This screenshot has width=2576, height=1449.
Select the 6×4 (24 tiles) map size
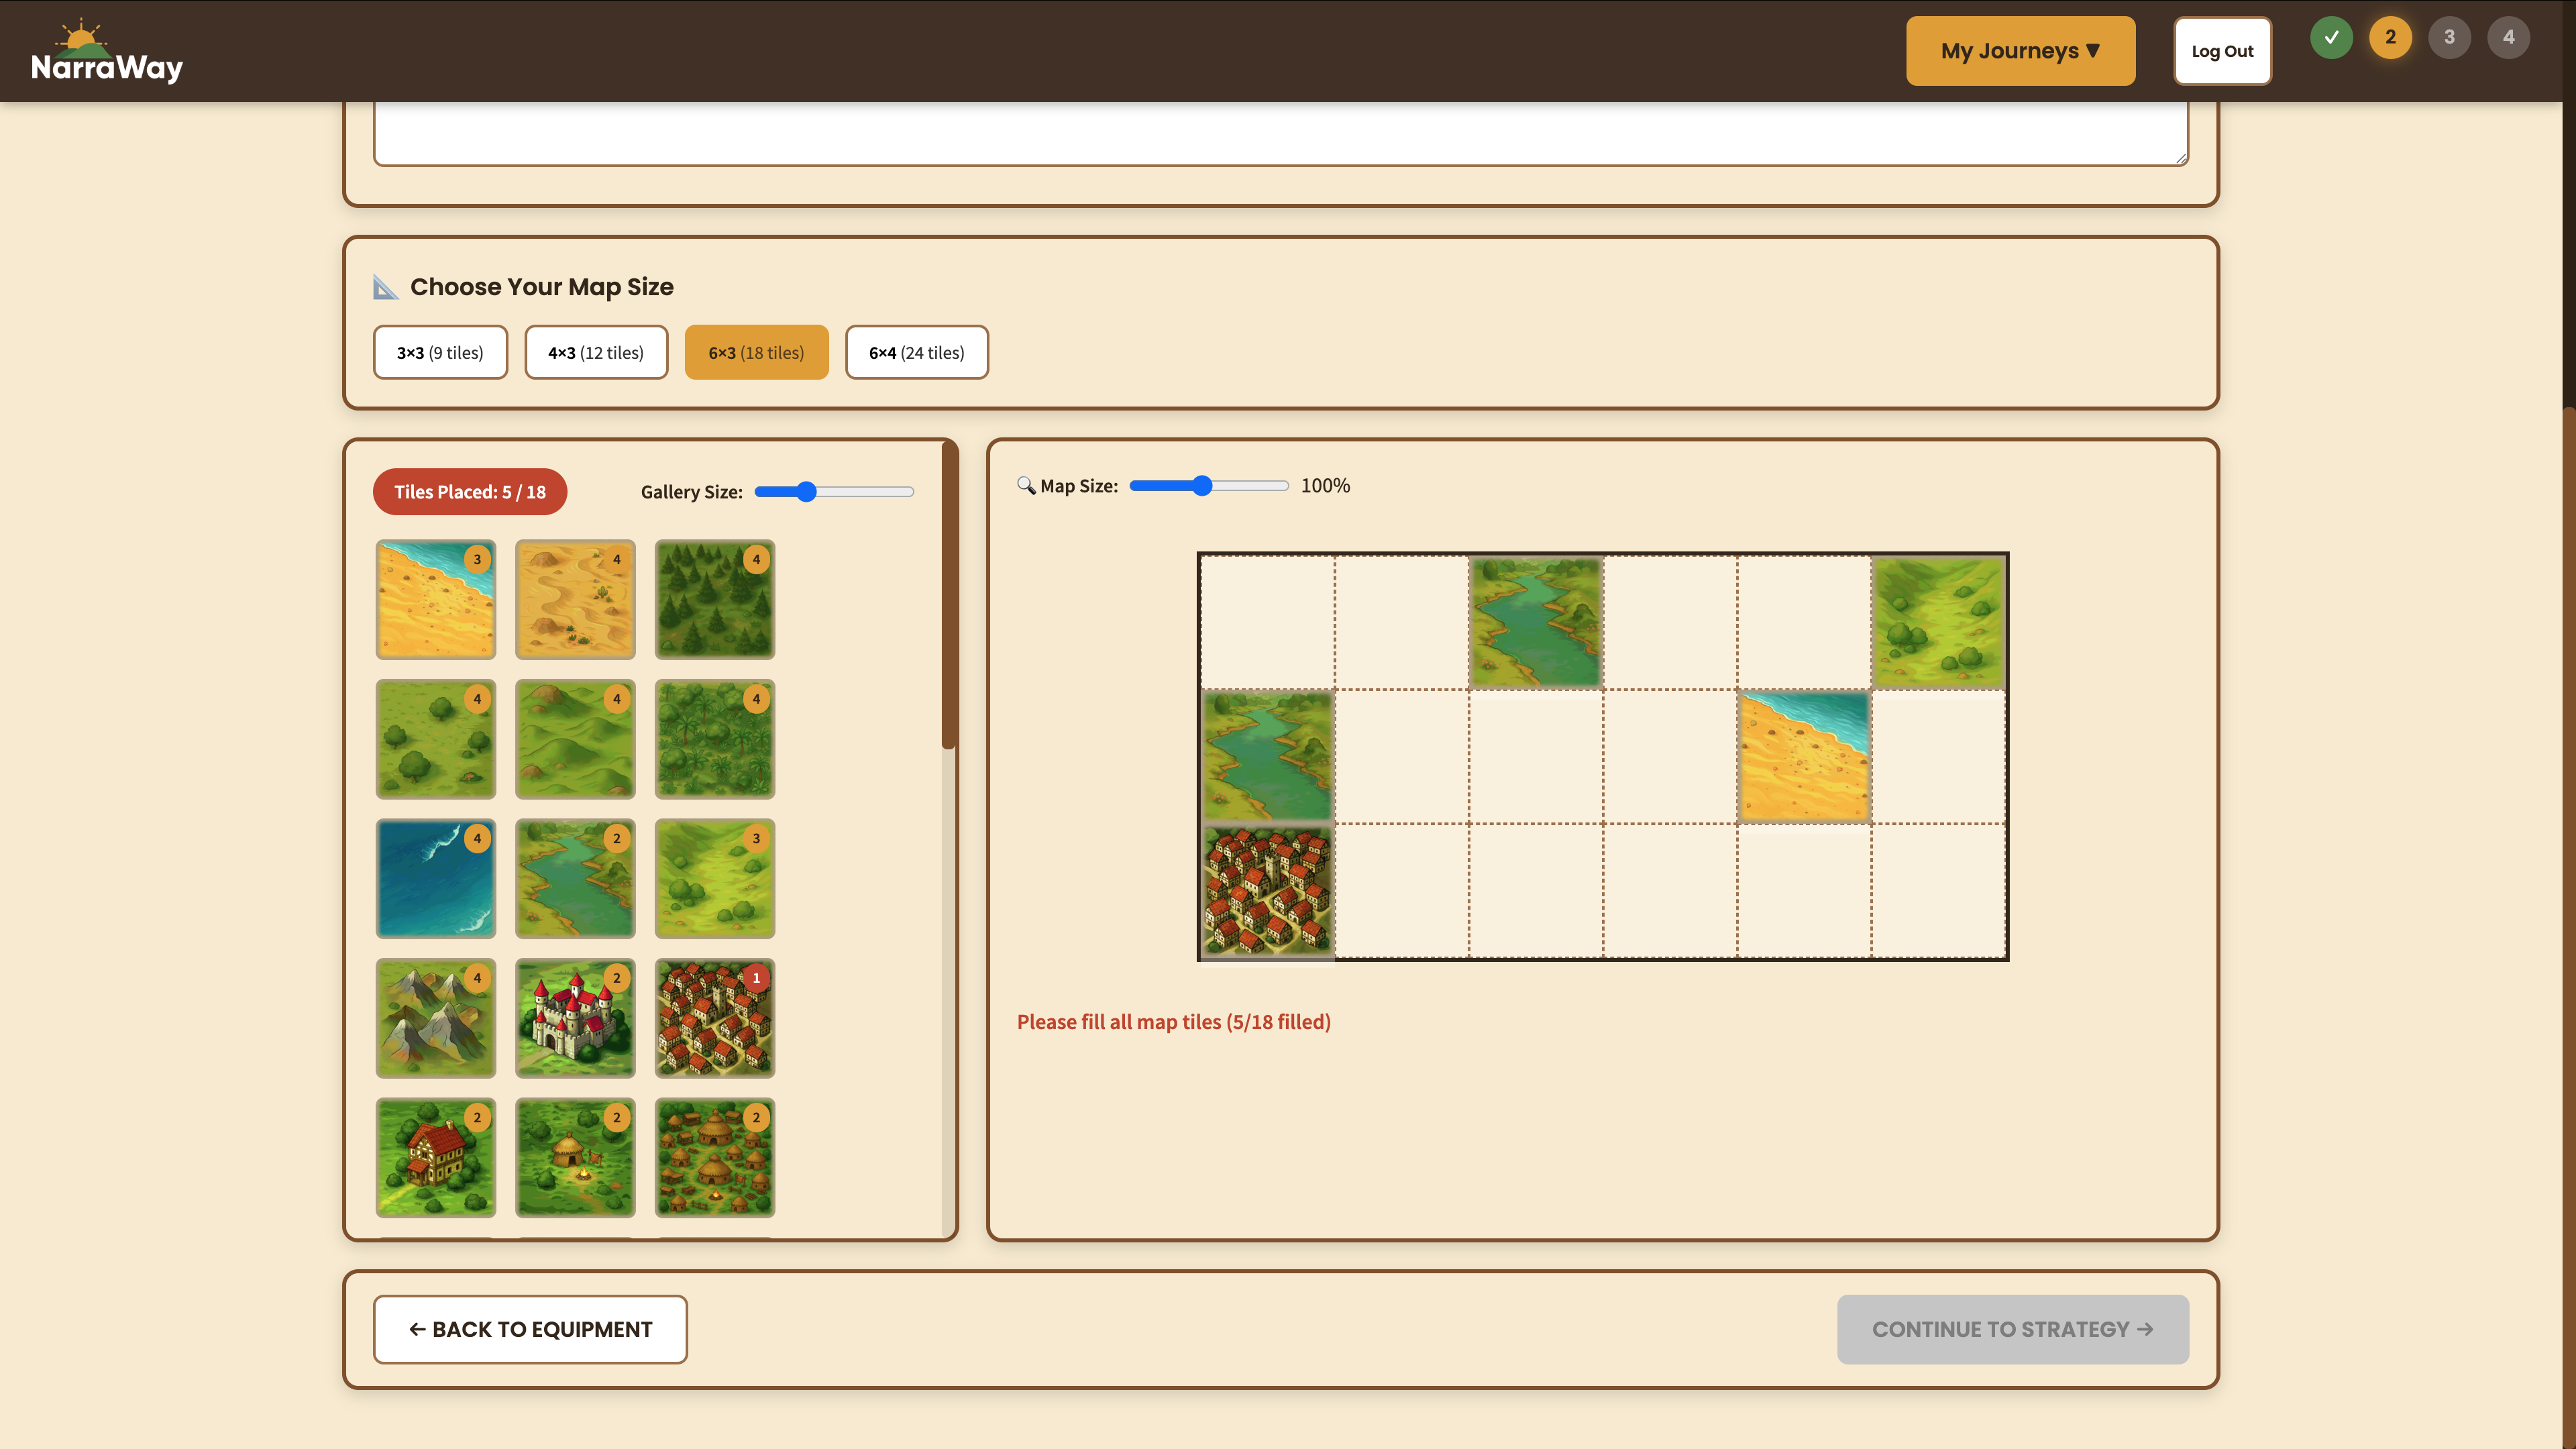(916, 352)
